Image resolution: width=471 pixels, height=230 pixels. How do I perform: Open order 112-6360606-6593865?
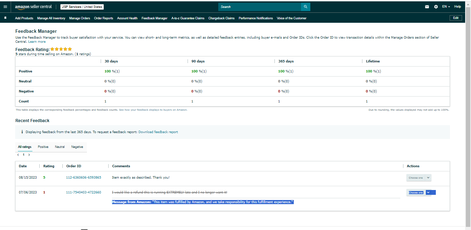[83, 178]
